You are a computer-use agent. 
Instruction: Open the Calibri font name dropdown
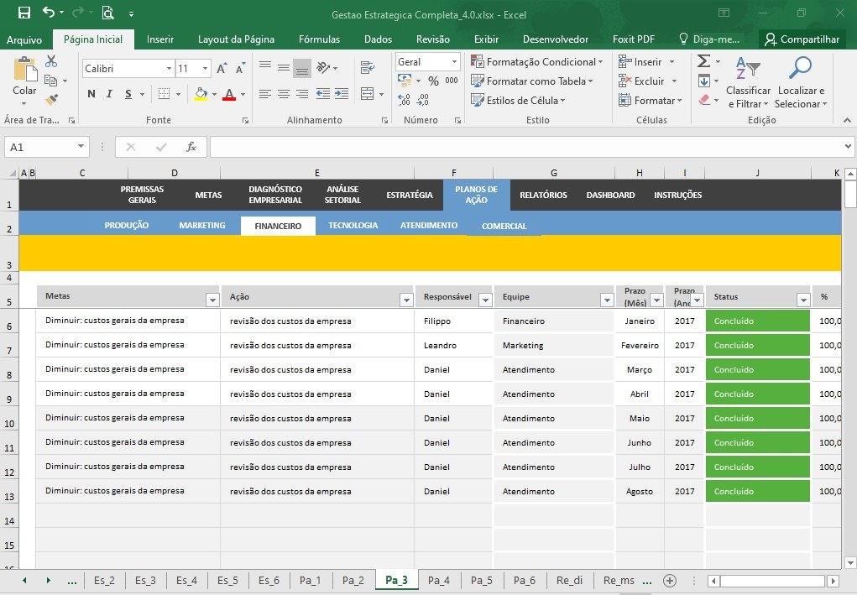point(169,69)
